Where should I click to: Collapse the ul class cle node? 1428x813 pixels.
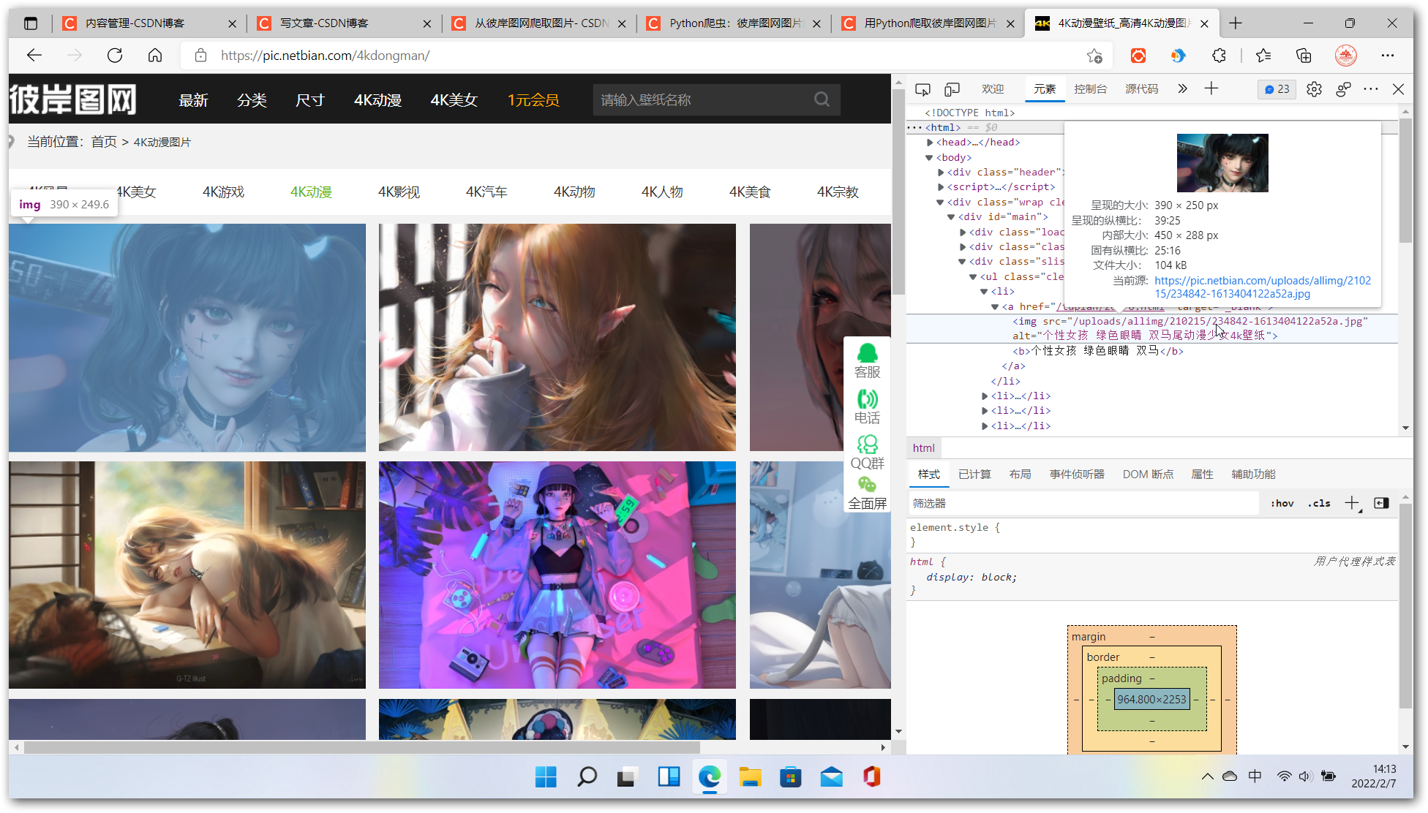pyautogui.click(x=974, y=277)
